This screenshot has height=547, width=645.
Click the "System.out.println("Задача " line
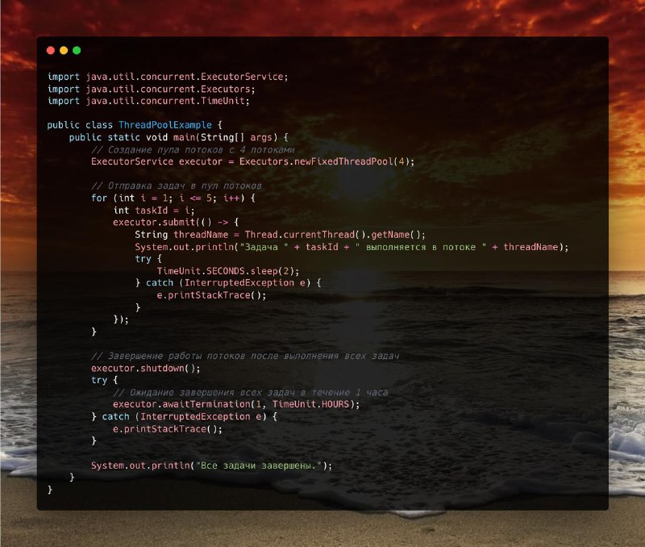[352, 247]
